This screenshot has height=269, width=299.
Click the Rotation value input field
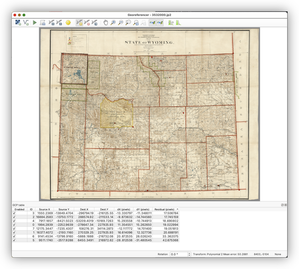click(177, 254)
